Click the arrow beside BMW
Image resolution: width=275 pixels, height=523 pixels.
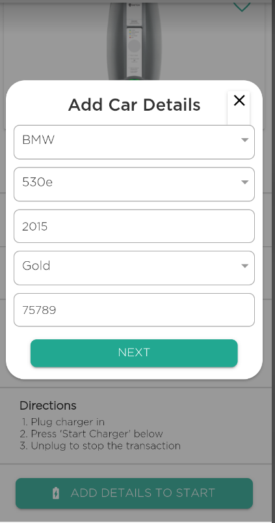click(244, 140)
